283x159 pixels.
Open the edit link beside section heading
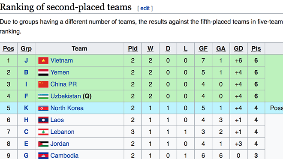point(145,8)
